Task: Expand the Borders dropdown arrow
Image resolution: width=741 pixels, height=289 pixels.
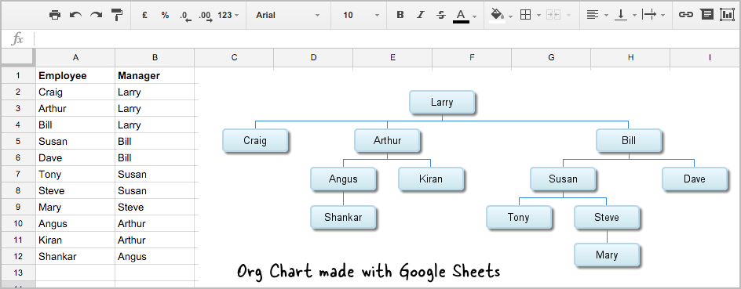Action: [538, 16]
